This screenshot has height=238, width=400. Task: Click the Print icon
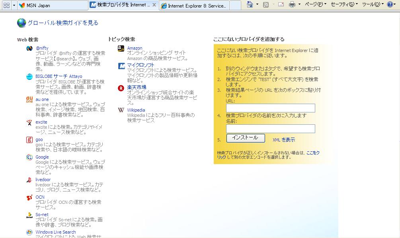tap(293, 4)
